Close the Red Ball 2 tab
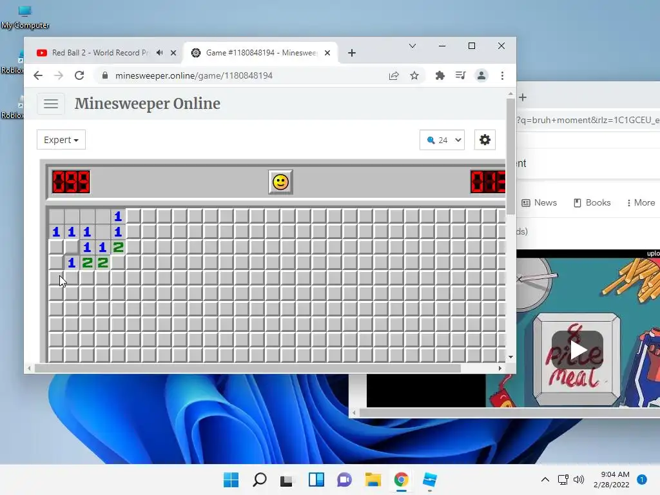Image resolution: width=660 pixels, height=495 pixels. (173, 53)
